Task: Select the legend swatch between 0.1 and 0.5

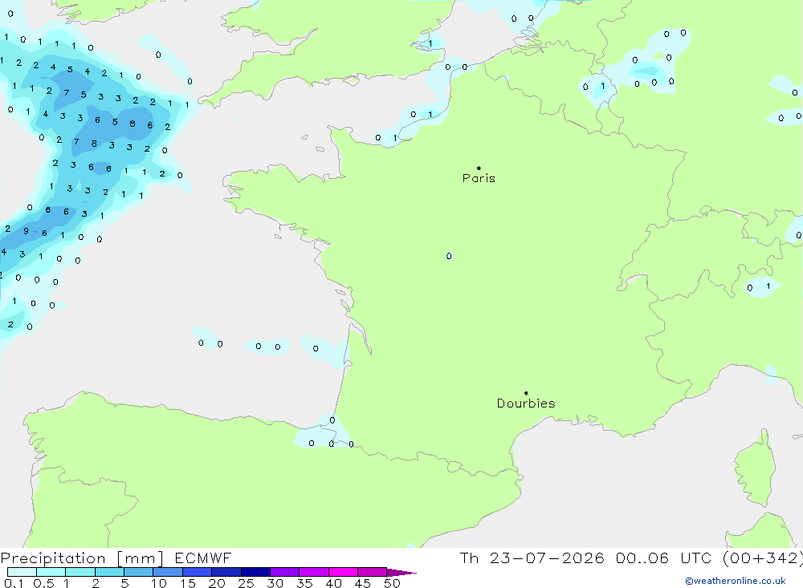Action: (x=22, y=572)
